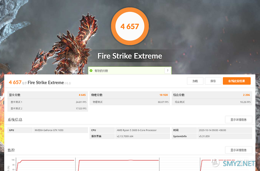
Task: Show detailed info for 系统信息 section
Action: (x=239, y=119)
